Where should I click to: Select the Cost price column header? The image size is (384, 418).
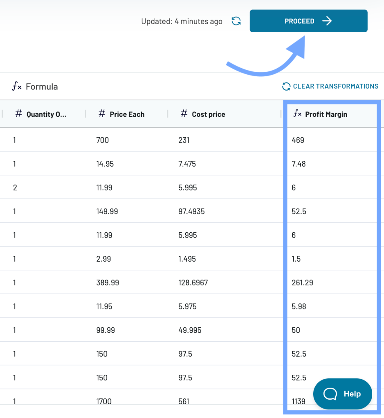[225, 114]
